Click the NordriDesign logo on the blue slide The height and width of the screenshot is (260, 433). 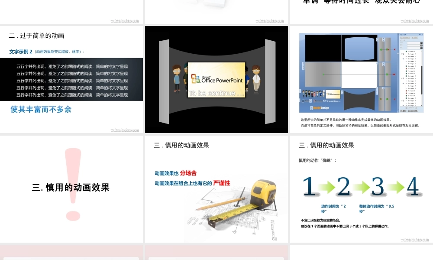[320, 108]
